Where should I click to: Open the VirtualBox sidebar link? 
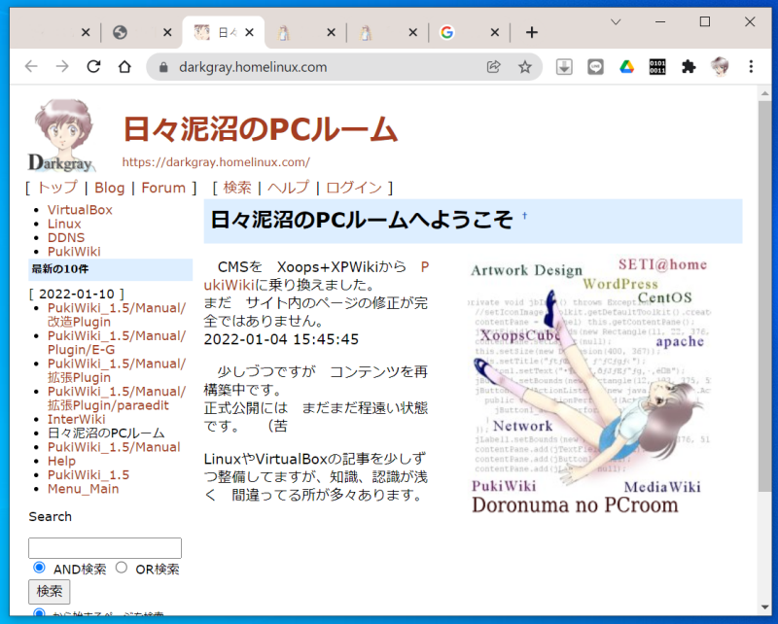tap(80, 210)
